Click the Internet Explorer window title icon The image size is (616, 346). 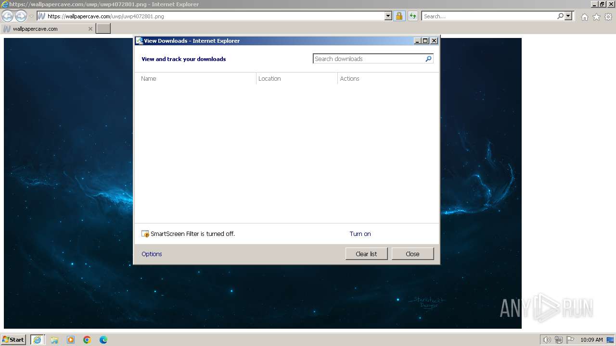(5, 4)
